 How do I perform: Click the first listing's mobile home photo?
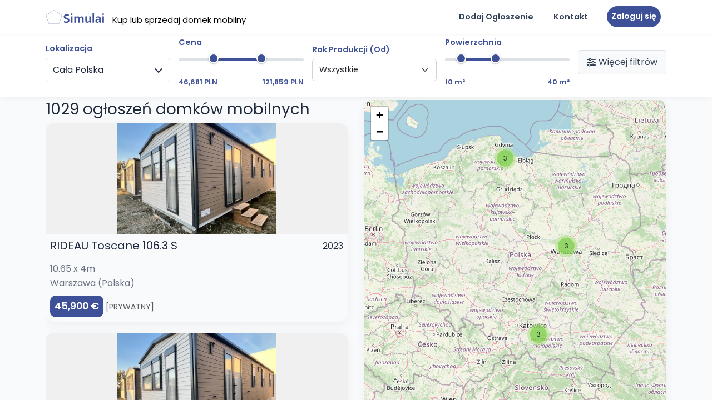(196, 179)
